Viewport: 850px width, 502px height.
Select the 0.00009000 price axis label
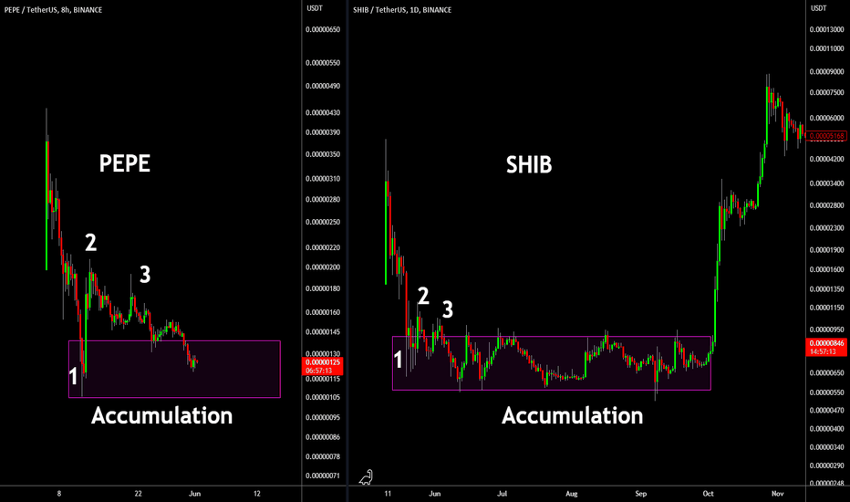coord(826,72)
